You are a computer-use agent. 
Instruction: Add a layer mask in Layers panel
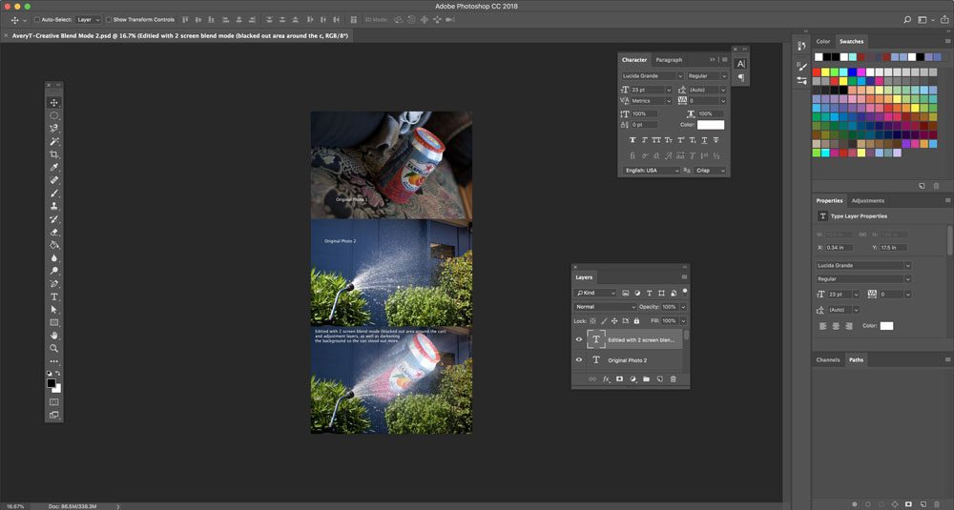click(619, 379)
